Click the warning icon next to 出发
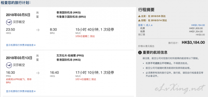Screen dimensions: 208x97 click(139, 16)
